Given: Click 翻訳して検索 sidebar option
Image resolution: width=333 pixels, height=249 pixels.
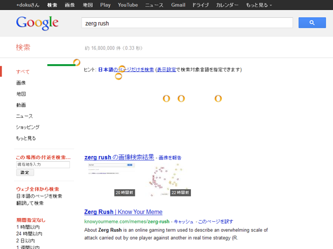Looking at the screenshot, I should 30,203.
